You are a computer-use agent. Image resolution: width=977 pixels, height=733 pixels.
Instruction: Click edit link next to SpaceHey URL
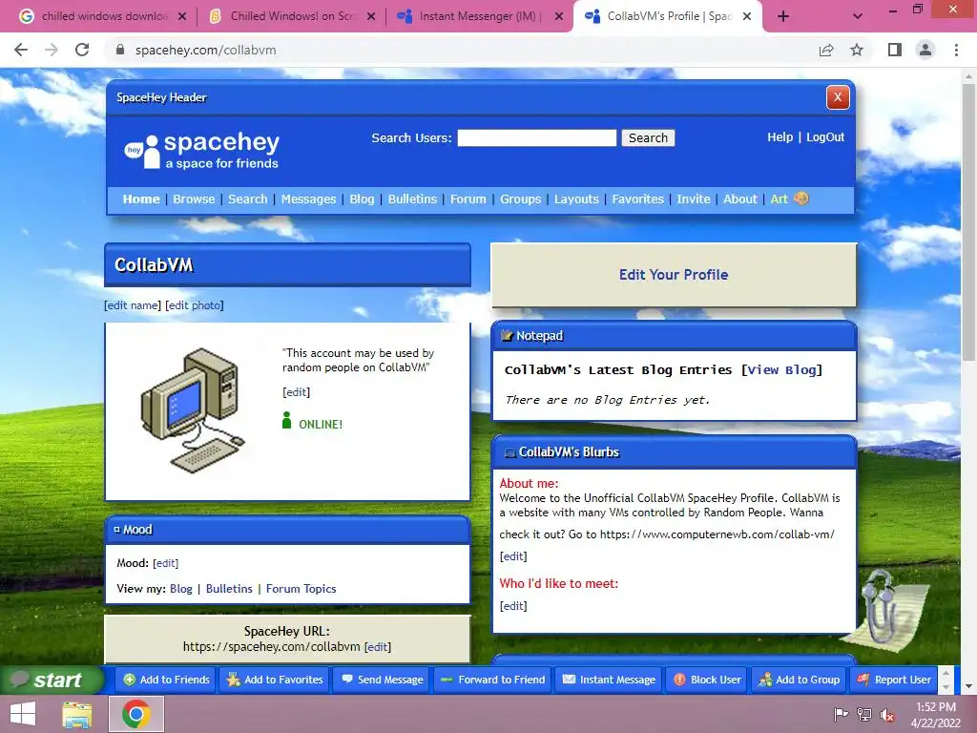pyautogui.click(x=378, y=647)
